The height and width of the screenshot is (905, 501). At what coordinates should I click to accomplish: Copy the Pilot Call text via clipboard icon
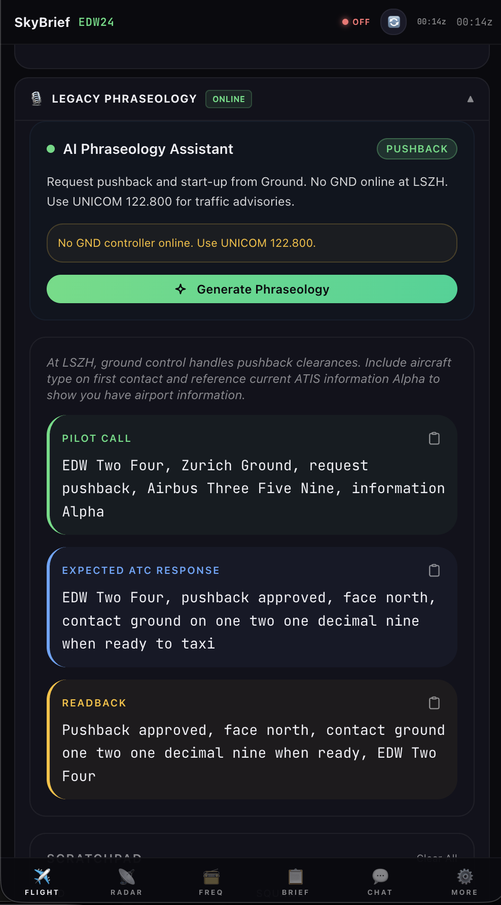434,438
